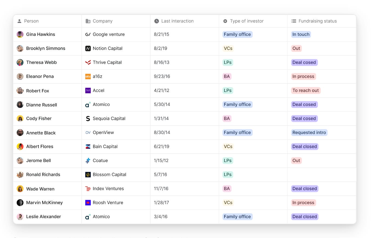Click Jerome Bell's Out status tag
This screenshot has width=372, height=238.
point(296,161)
